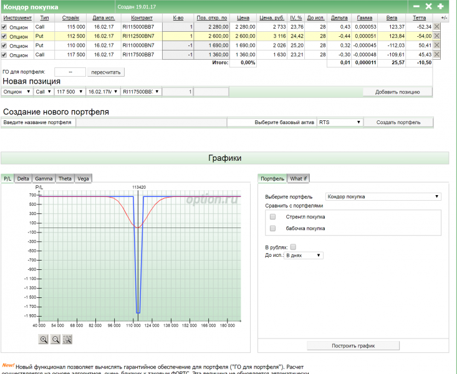
Task: Open the Выберите портфель dropdown
Action: (x=383, y=196)
